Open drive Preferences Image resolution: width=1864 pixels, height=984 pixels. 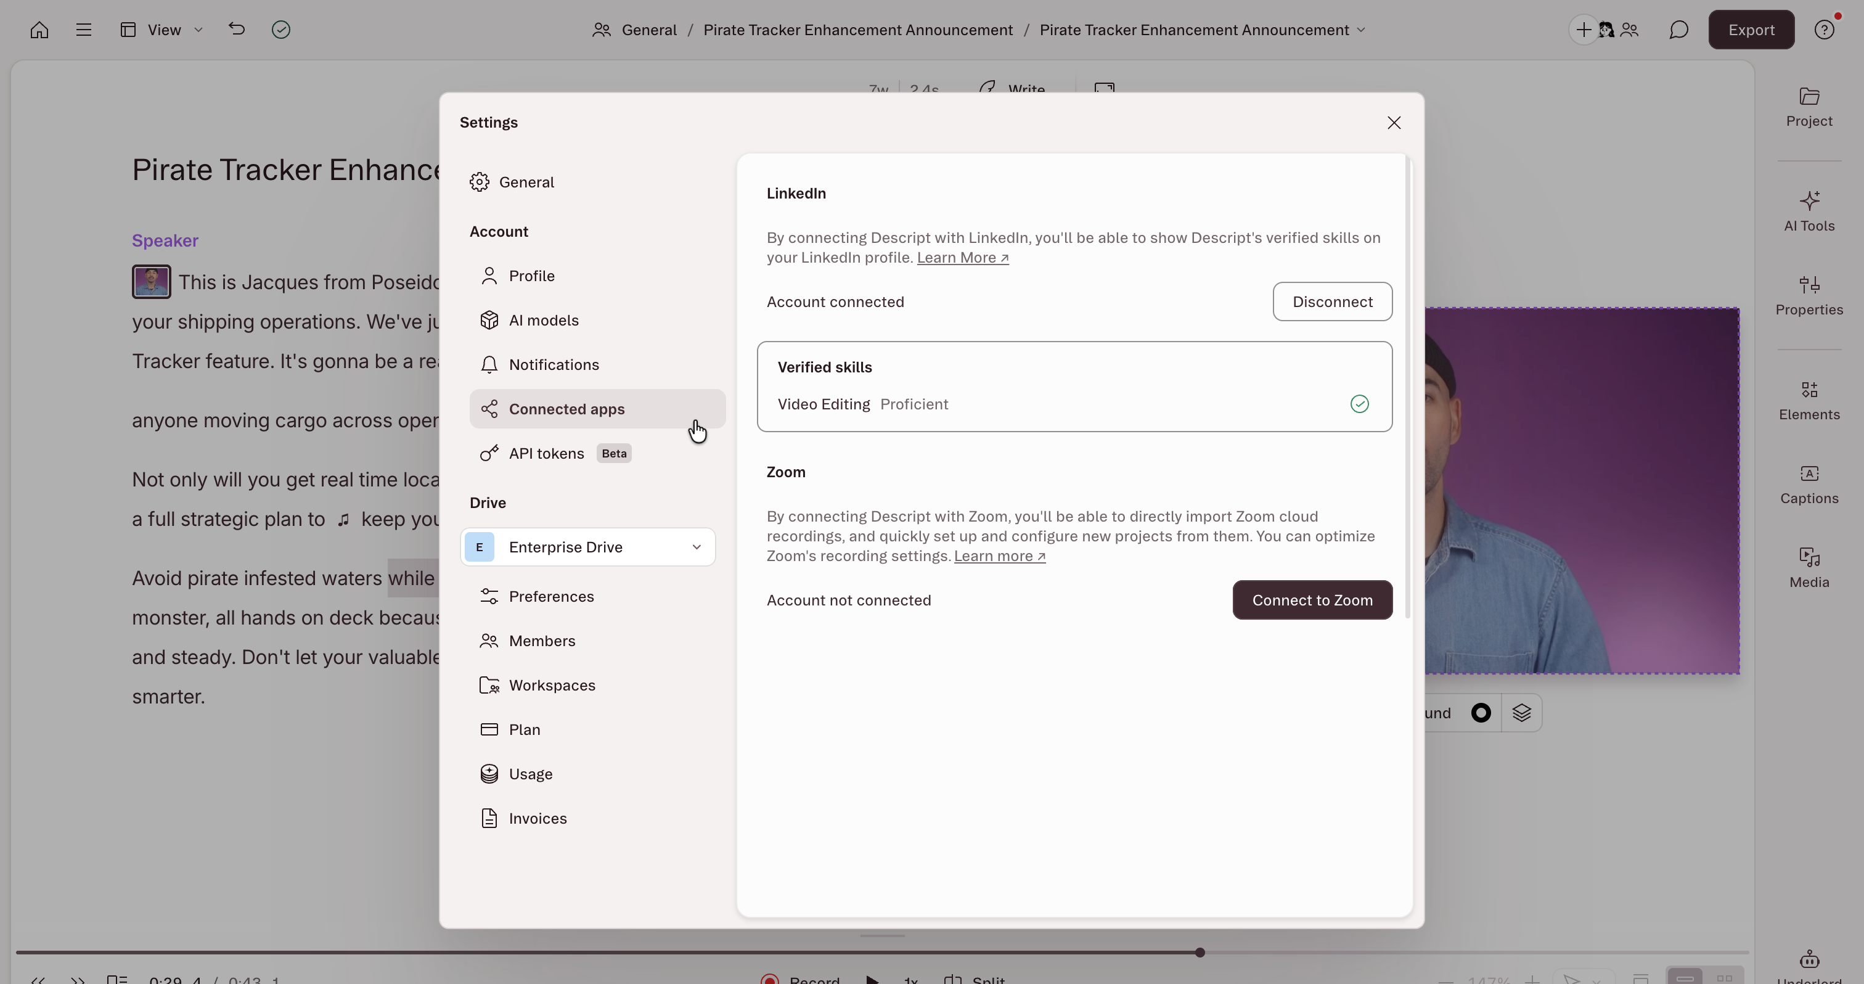tap(597, 596)
